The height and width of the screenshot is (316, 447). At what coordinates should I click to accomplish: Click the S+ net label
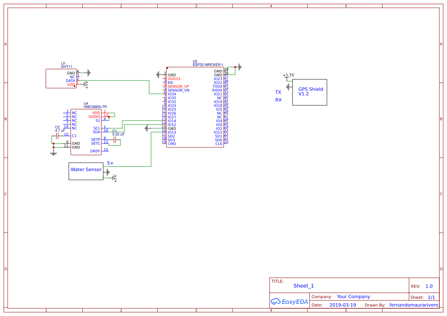(x=111, y=163)
